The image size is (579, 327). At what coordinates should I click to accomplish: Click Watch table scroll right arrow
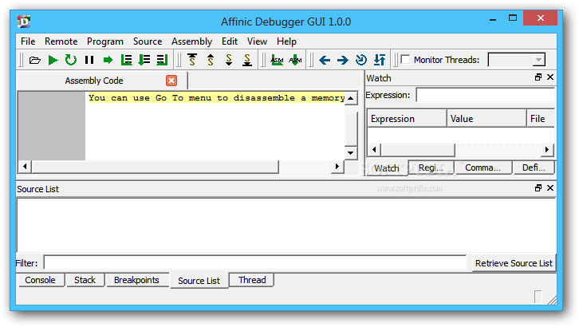point(547,149)
